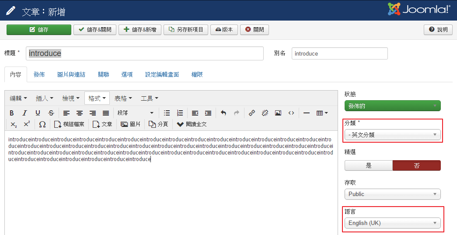This screenshot has height=235, width=457.
Task: Set featured to 是 (Yes)
Action: [369, 165]
